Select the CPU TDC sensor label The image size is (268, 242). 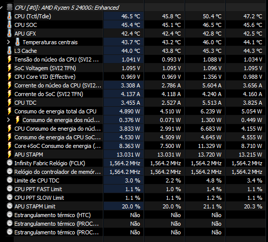coord(25,103)
